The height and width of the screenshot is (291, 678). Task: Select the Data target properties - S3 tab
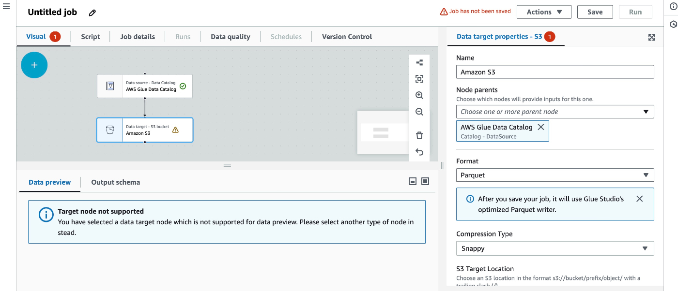506,36
